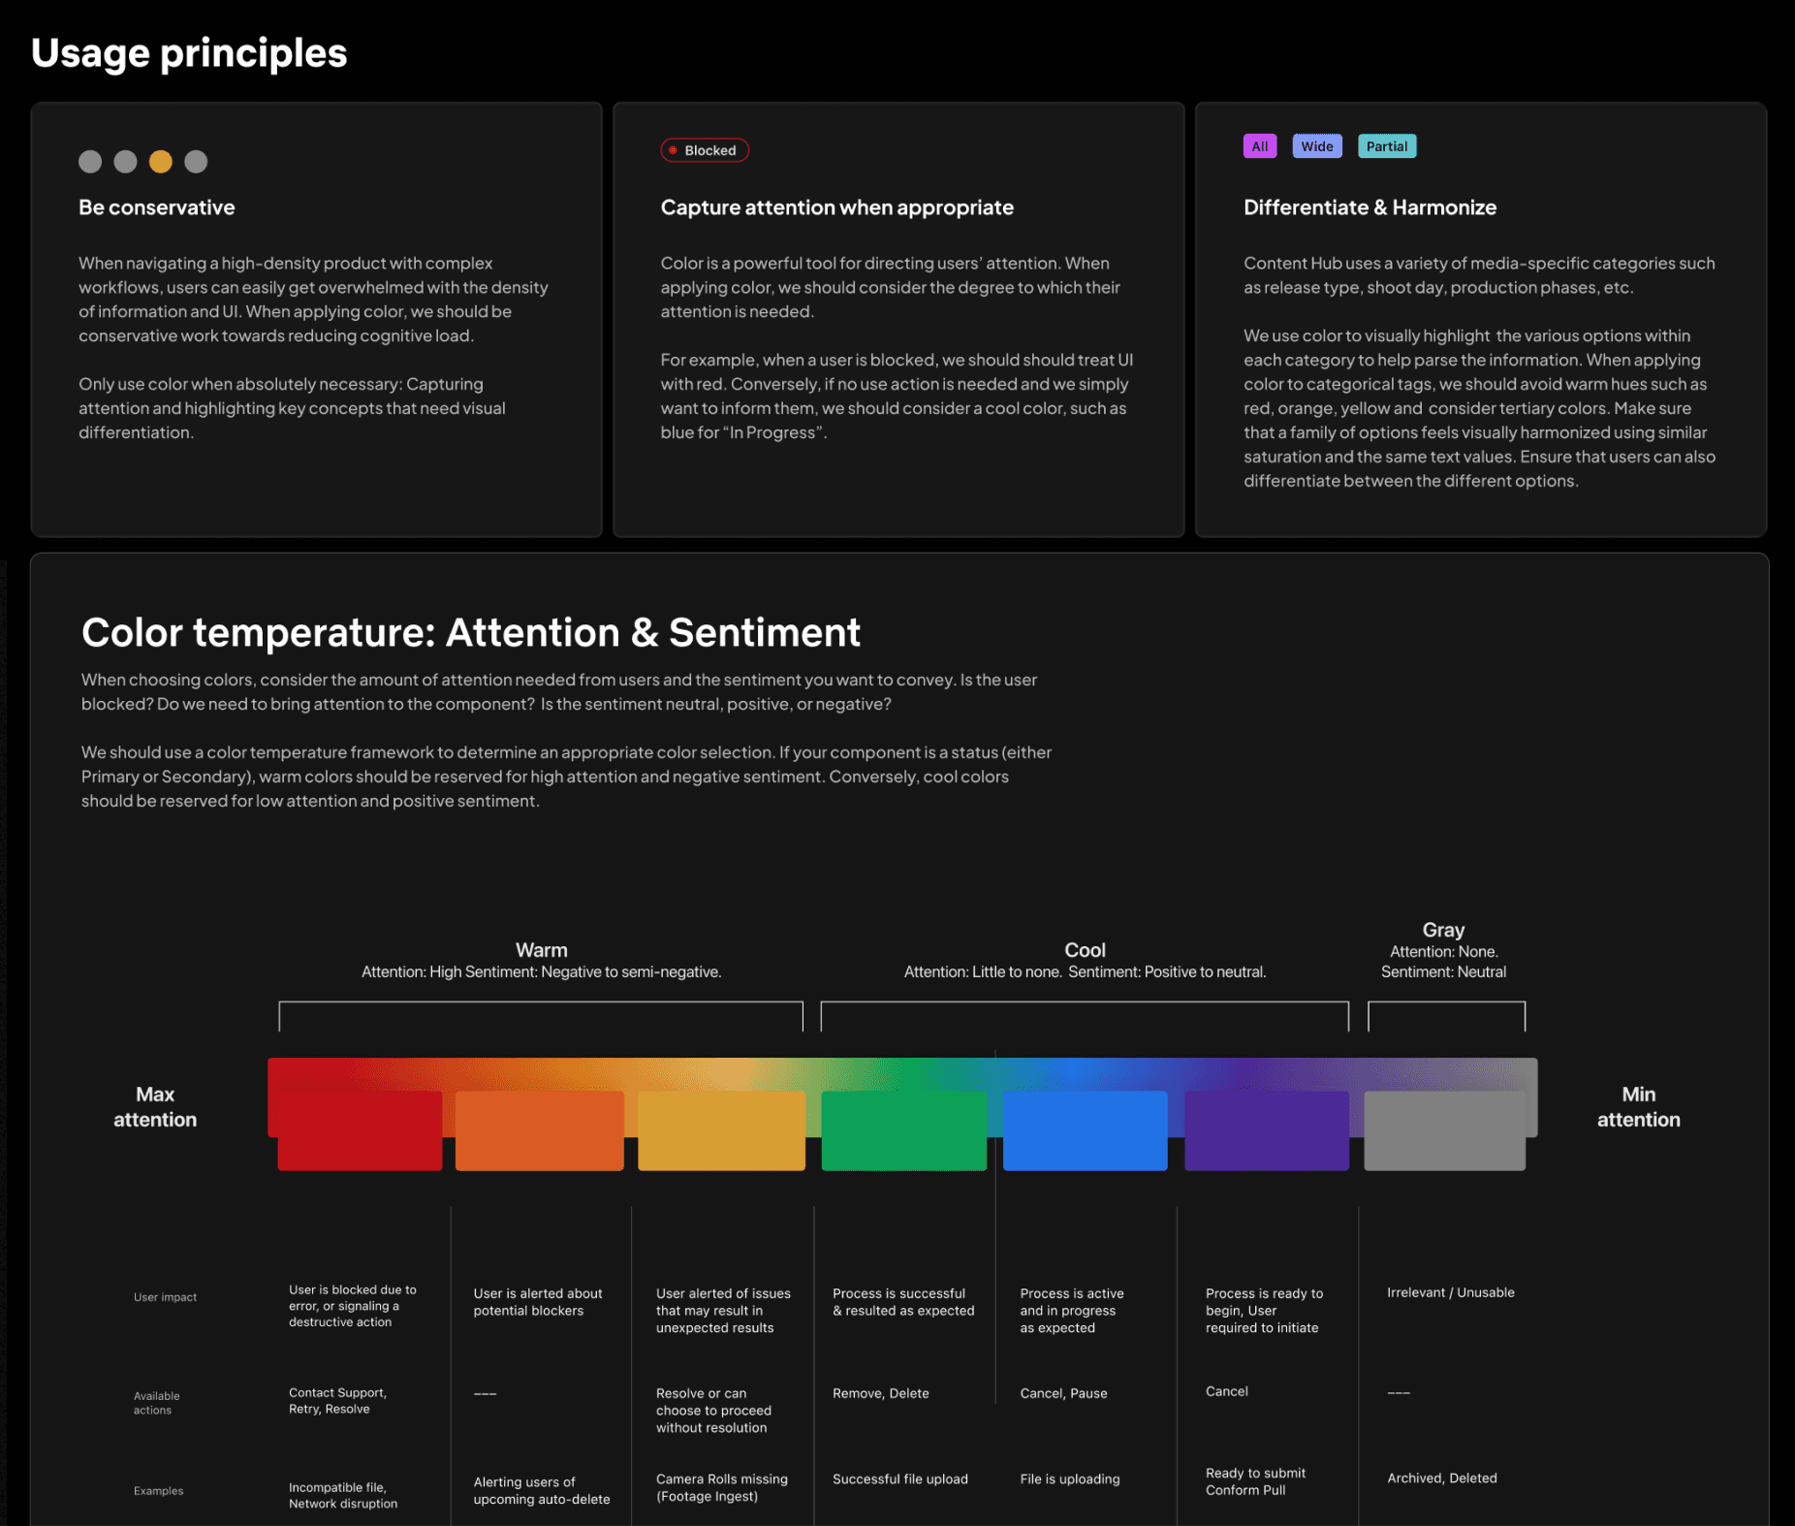
Task: Select the Min attention label marker
Action: click(x=1638, y=1106)
